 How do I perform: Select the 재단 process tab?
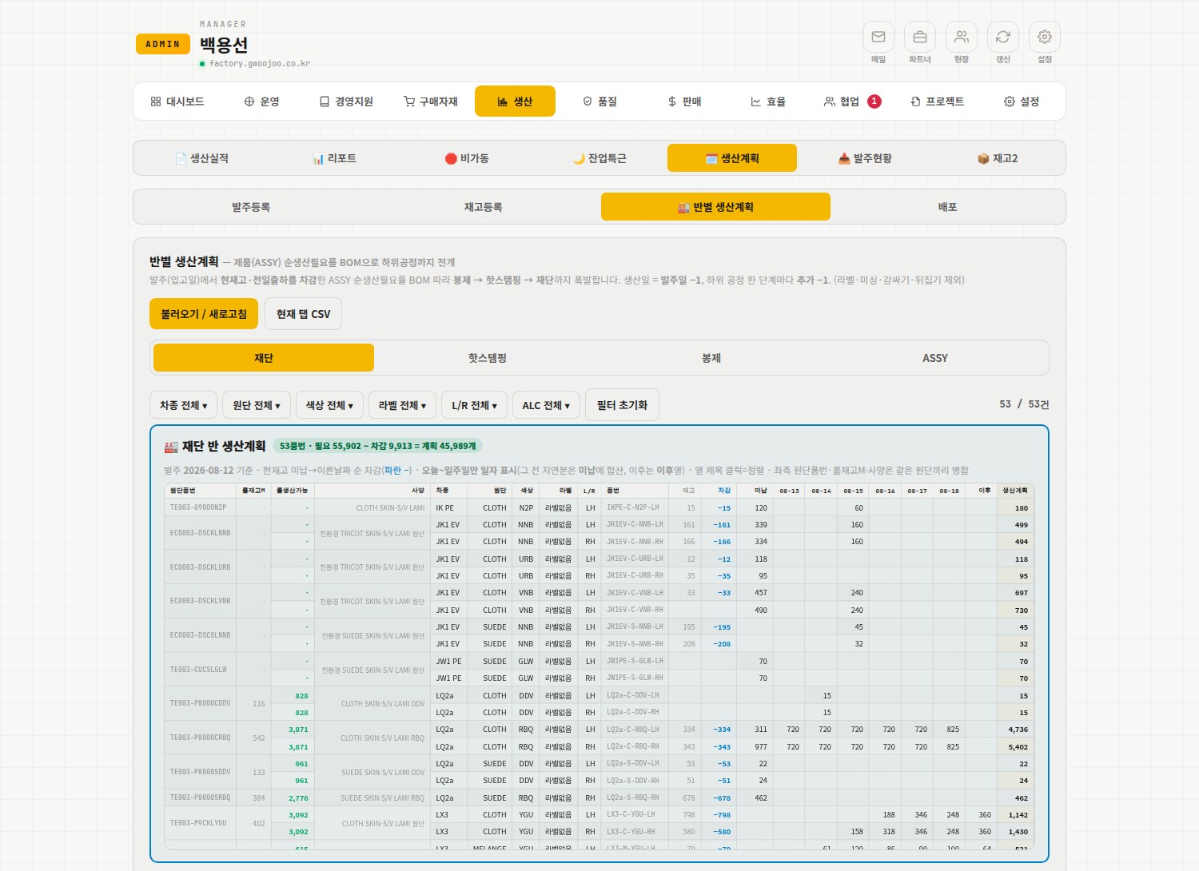pos(264,358)
